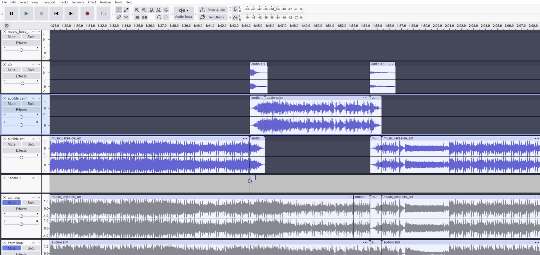This screenshot has height=255, width=540.
Task: Solo the sfx track
Action: [x=31, y=70]
